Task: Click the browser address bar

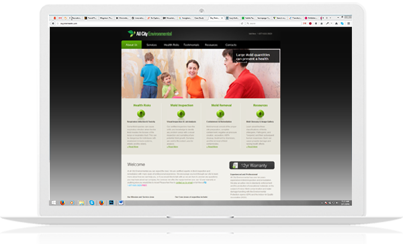Action: (149, 24)
